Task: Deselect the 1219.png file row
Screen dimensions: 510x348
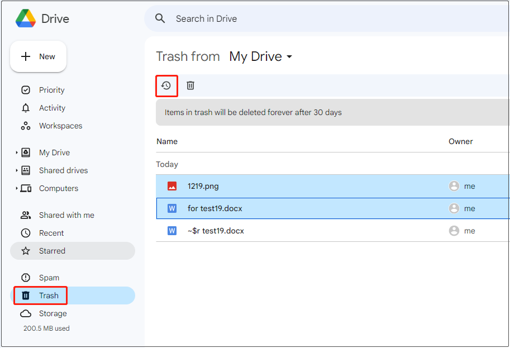Action: coord(279,185)
